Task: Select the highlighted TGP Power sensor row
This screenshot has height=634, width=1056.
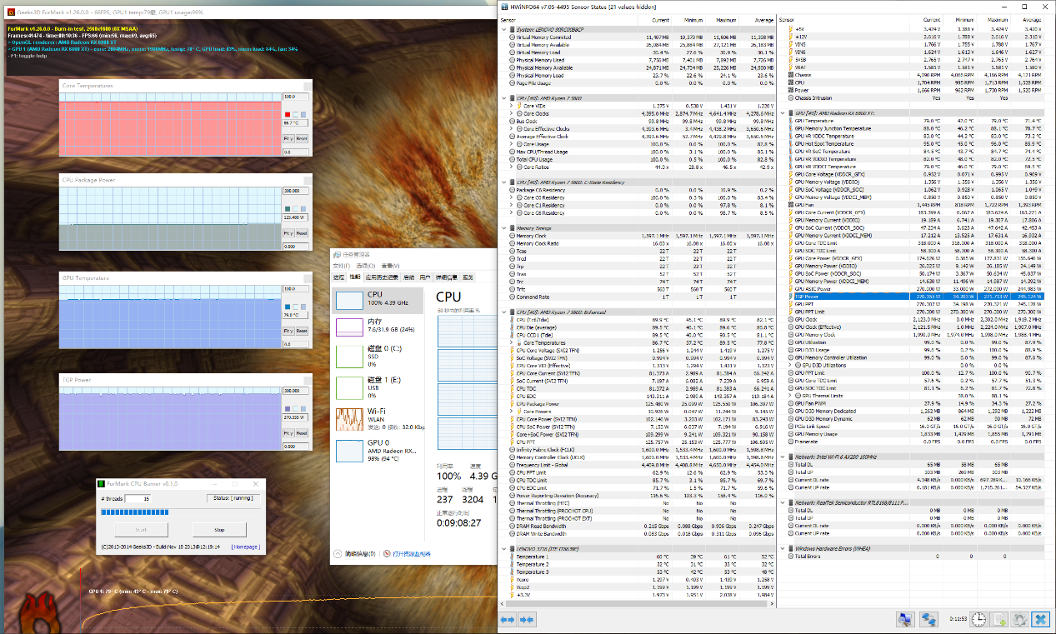Action: 915,297
